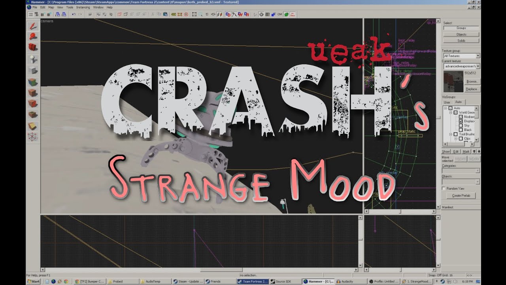Select the Magnify tool
Image resolution: width=506 pixels, height=285 pixels.
point(32,36)
